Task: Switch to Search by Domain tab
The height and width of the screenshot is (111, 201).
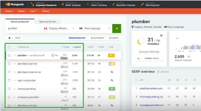Action: tap(48, 22)
